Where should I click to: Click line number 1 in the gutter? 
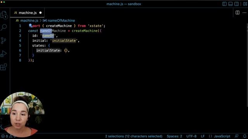20,26
